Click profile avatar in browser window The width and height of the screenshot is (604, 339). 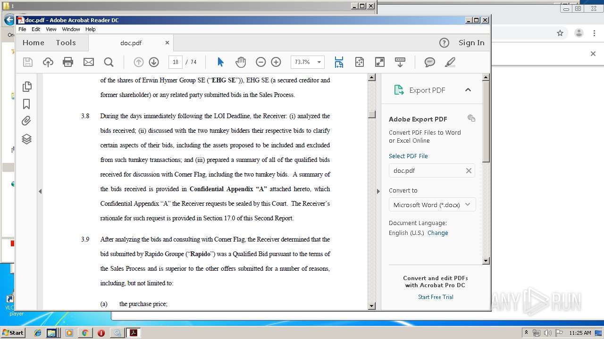coord(579,33)
